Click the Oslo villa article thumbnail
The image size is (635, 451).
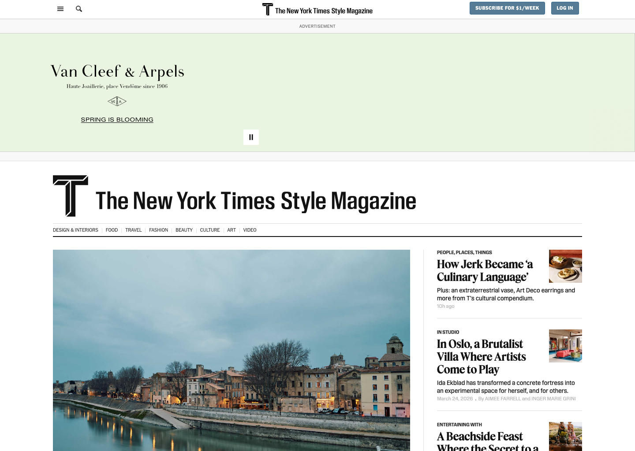(x=565, y=346)
